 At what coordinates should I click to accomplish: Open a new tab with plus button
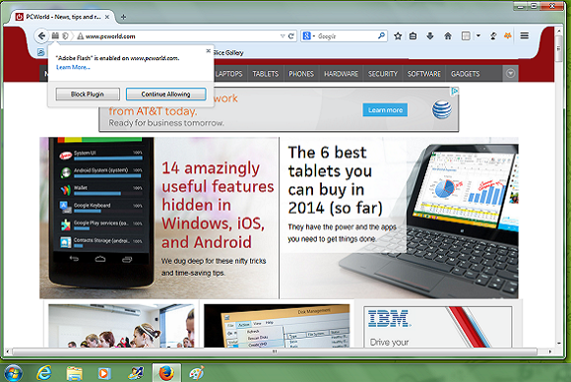pos(123,17)
